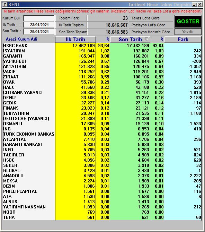Select the DENIZ row name
Viewport: 205px width, 232px height.
10,98
